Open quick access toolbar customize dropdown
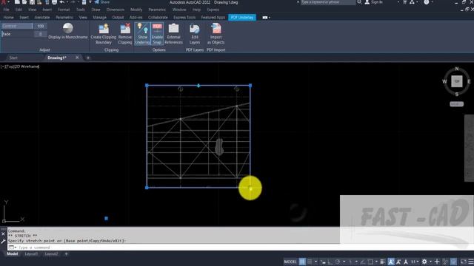Screen dimensions: 474x266 point(90,2)
